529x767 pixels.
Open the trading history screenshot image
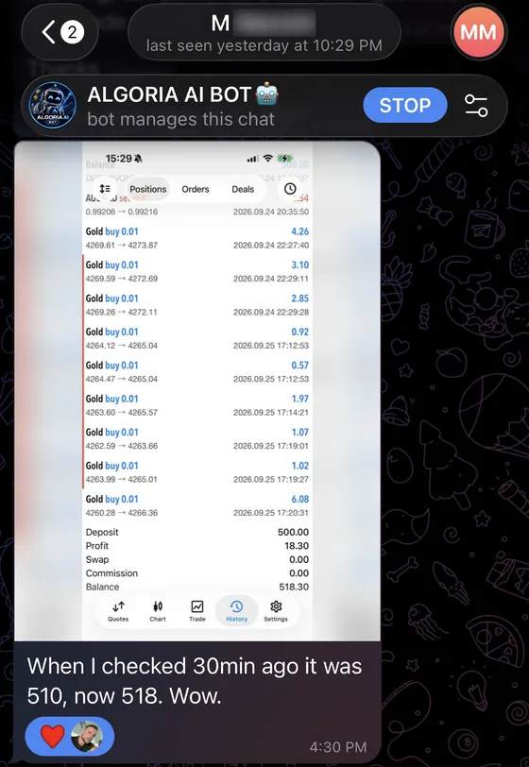coord(197,391)
